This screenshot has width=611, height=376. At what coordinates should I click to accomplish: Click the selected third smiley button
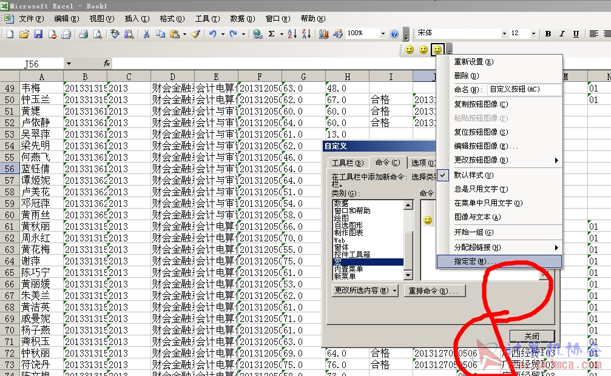coord(437,50)
